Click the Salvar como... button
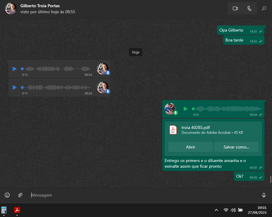This screenshot has height=217, width=272. [236, 147]
